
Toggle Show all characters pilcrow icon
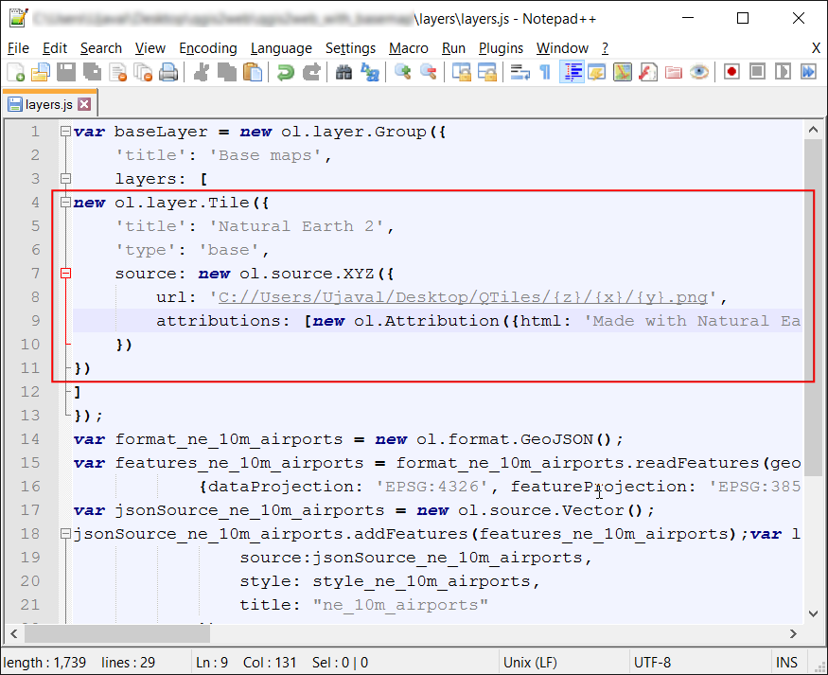pyautogui.click(x=545, y=72)
